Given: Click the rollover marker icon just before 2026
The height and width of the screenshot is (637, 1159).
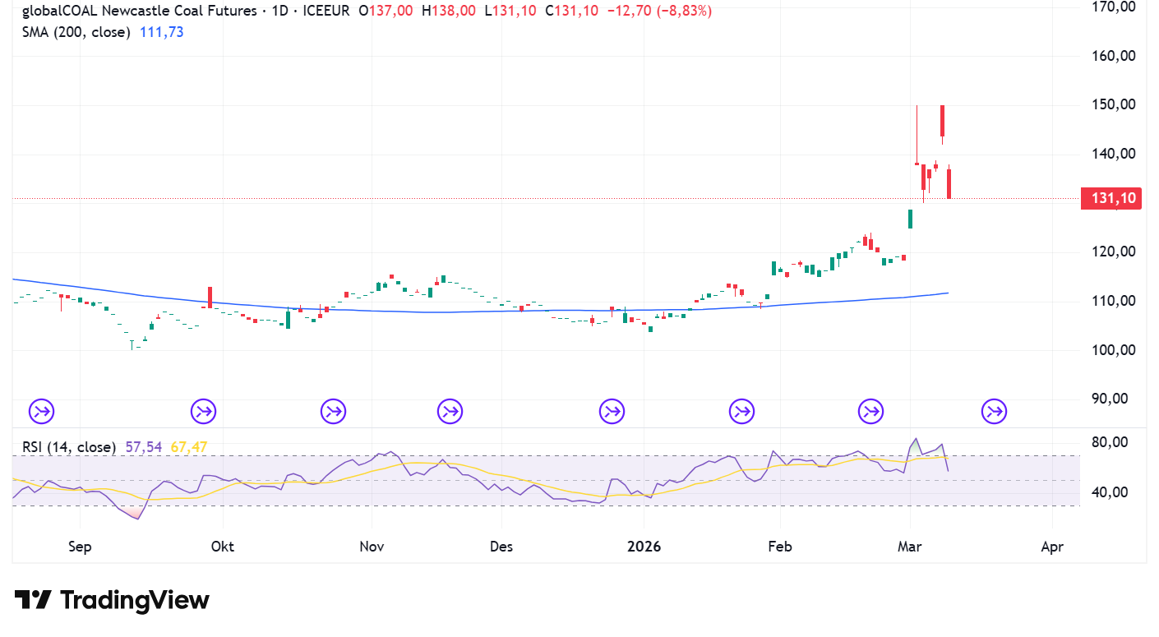Looking at the screenshot, I should 612,410.
